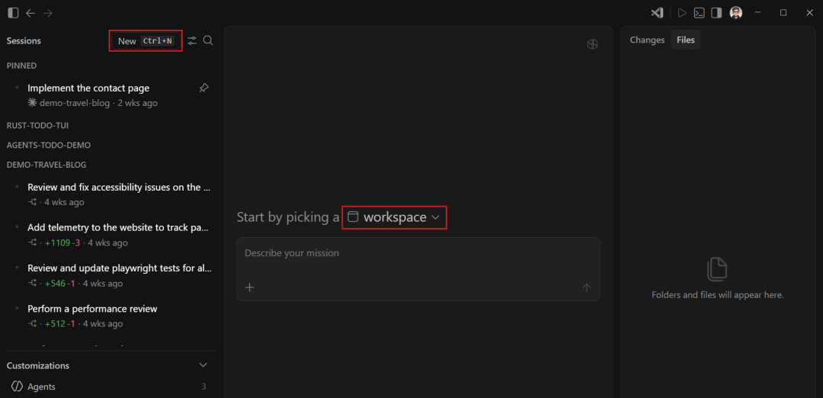Go back with the left arrow
Image resolution: width=823 pixels, height=398 pixels.
click(30, 13)
